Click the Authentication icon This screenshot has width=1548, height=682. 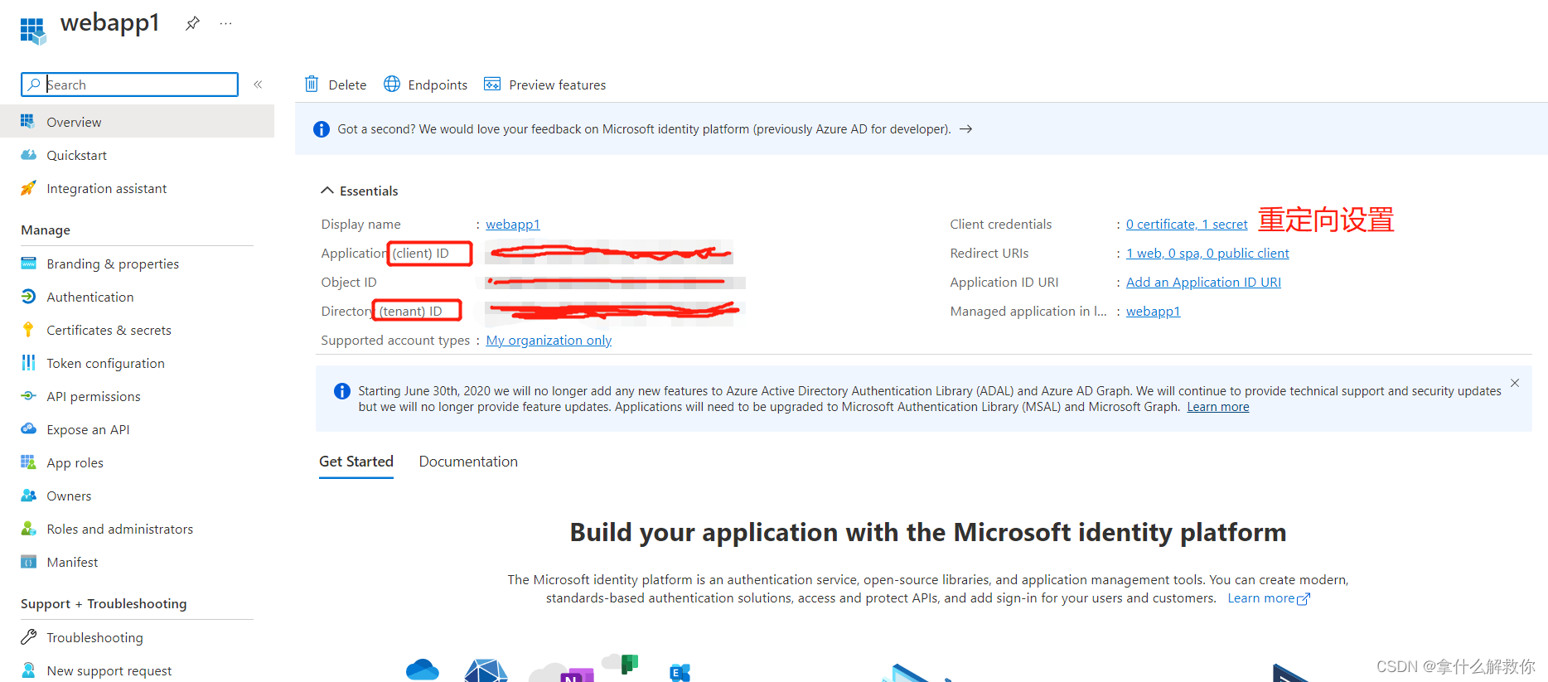click(x=28, y=297)
